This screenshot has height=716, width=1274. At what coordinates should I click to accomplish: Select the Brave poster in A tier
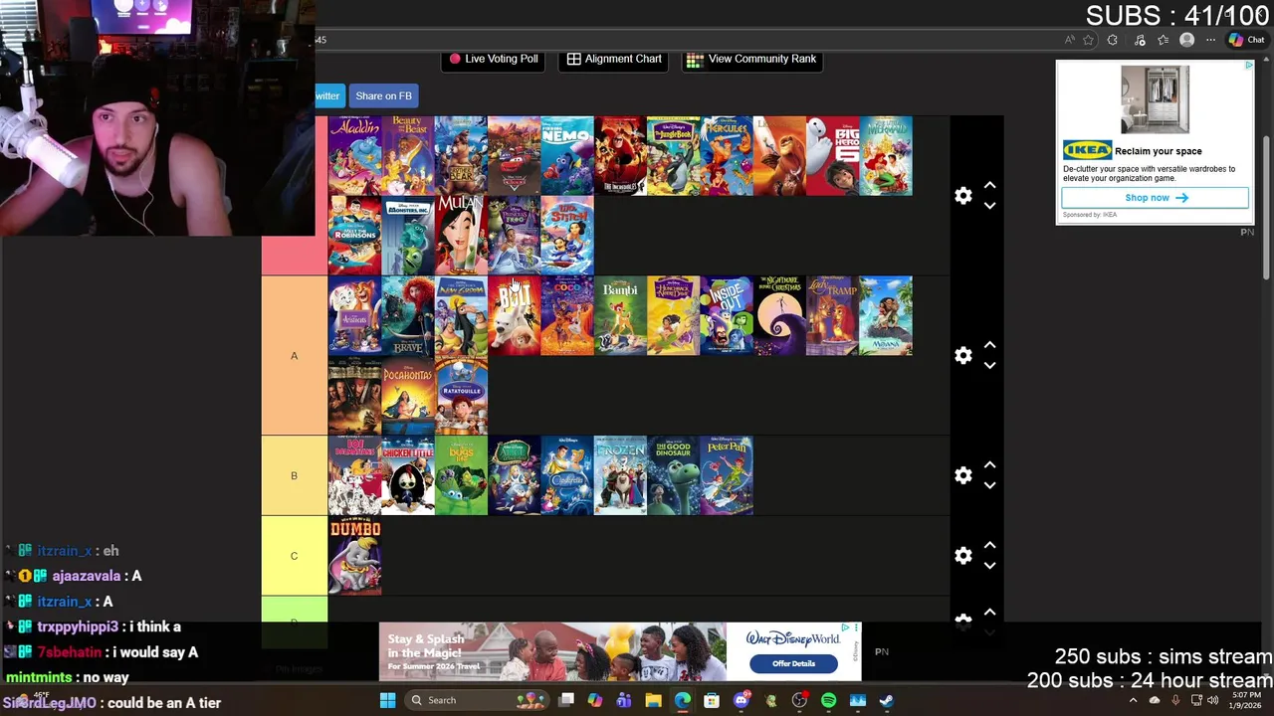pos(408,315)
